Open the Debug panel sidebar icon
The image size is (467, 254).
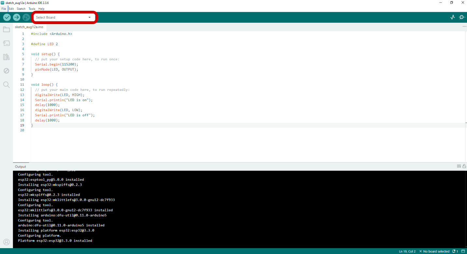coord(6,71)
